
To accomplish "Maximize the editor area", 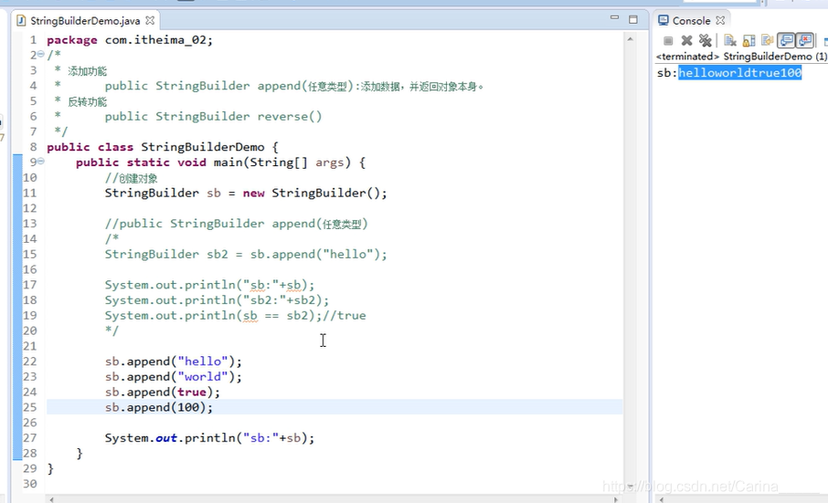I will pyautogui.click(x=633, y=19).
